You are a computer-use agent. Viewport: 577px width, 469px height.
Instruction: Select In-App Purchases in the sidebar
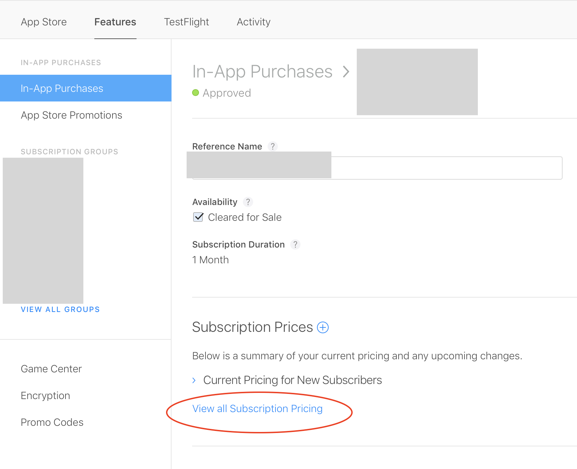coord(62,88)
